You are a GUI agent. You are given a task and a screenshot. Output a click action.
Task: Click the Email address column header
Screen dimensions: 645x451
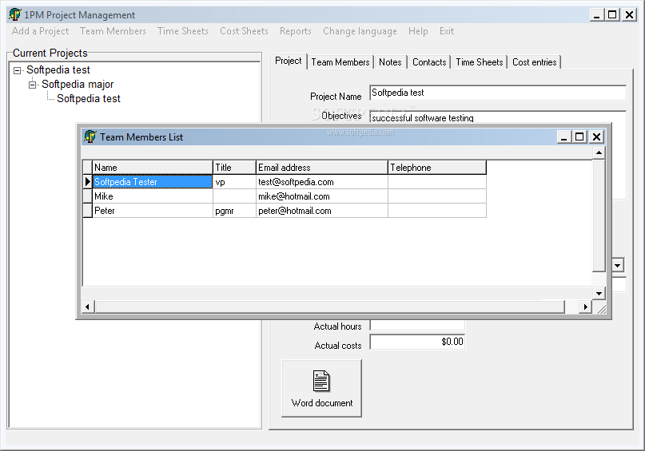click(x=322, y=168)
